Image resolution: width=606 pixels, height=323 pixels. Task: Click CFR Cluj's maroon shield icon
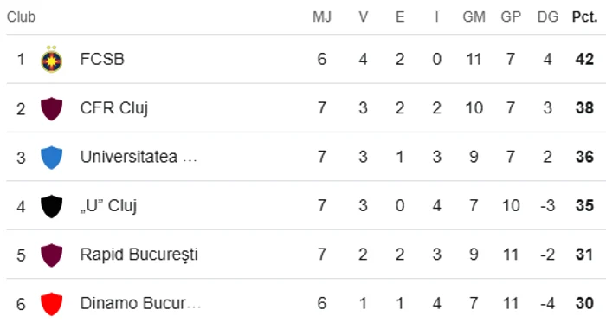[51, 108]
